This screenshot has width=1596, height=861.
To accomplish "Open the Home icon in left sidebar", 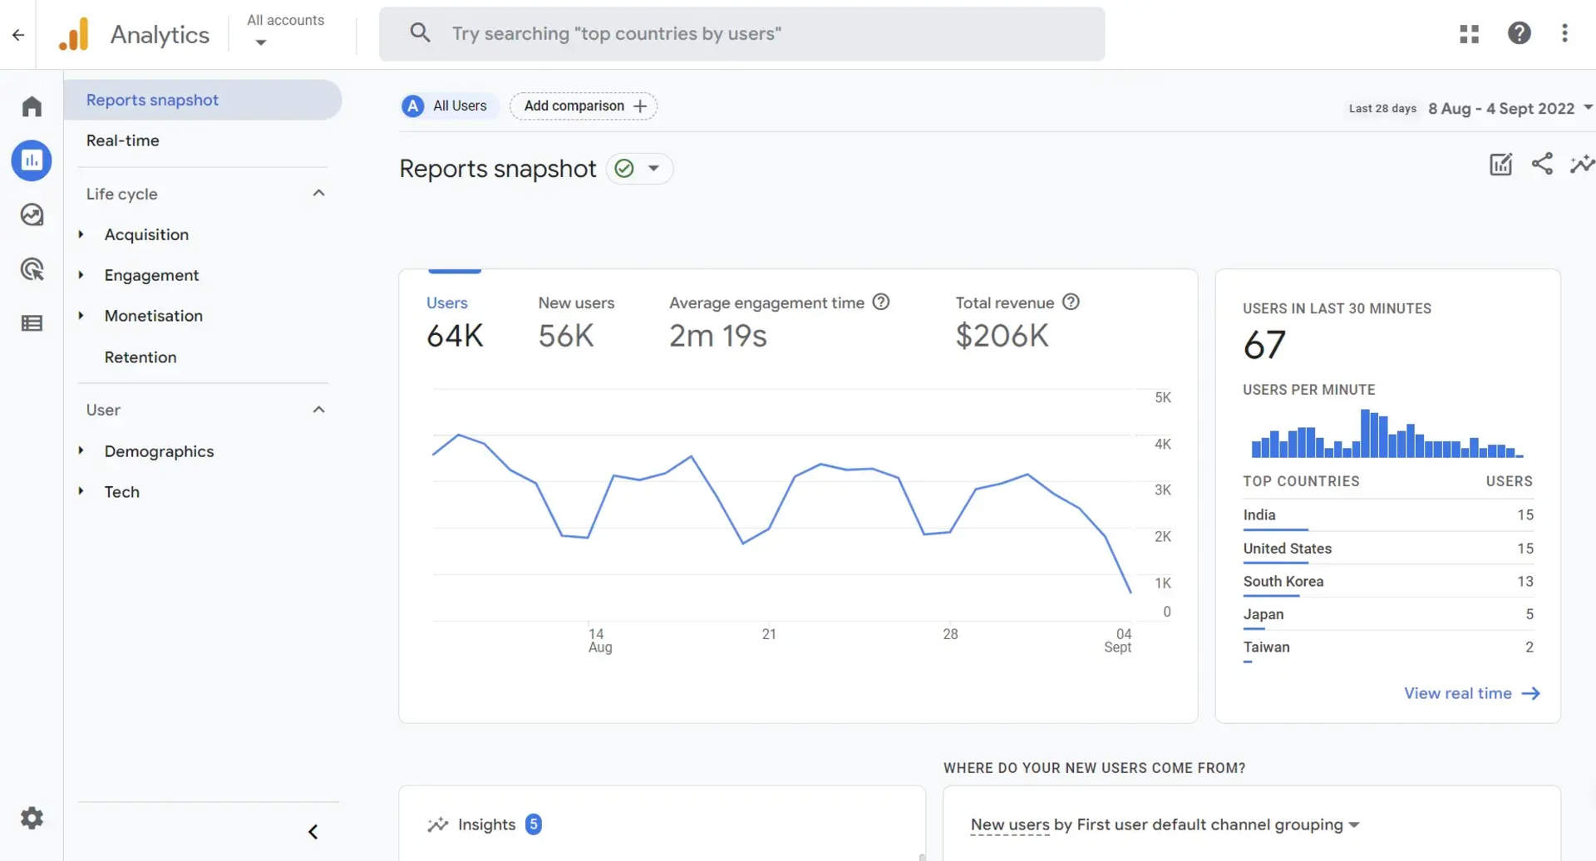I will click(31, 106).
